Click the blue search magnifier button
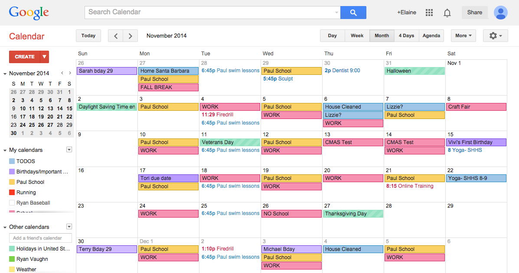This screenshot has height=273, width=519. point(353,13)
